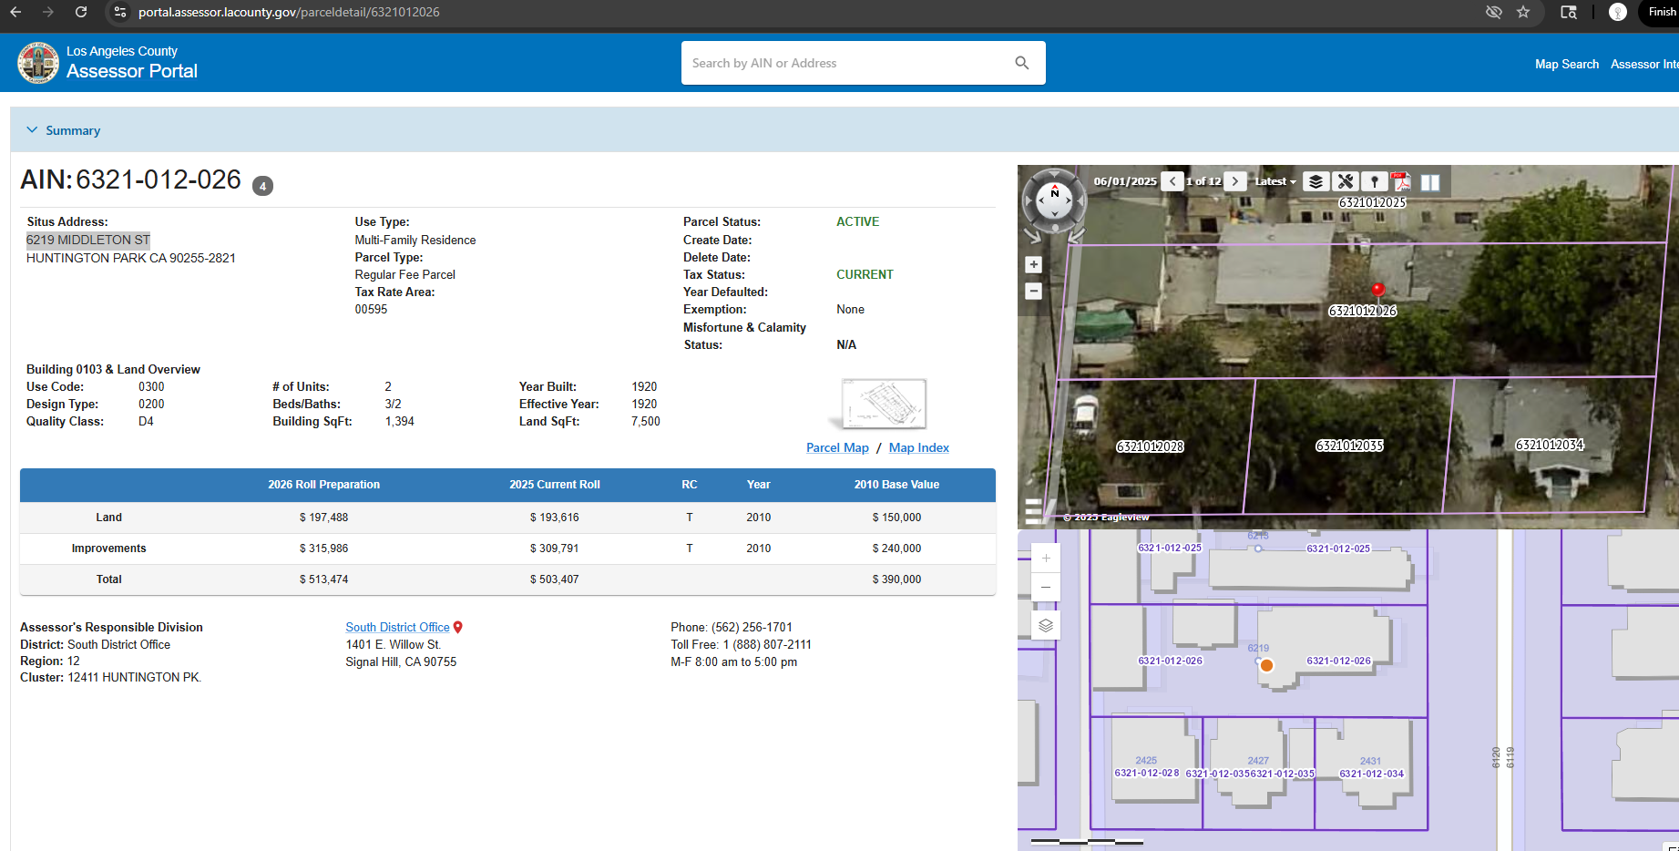Bookmark this page with the star icon

coord(1523,12)
